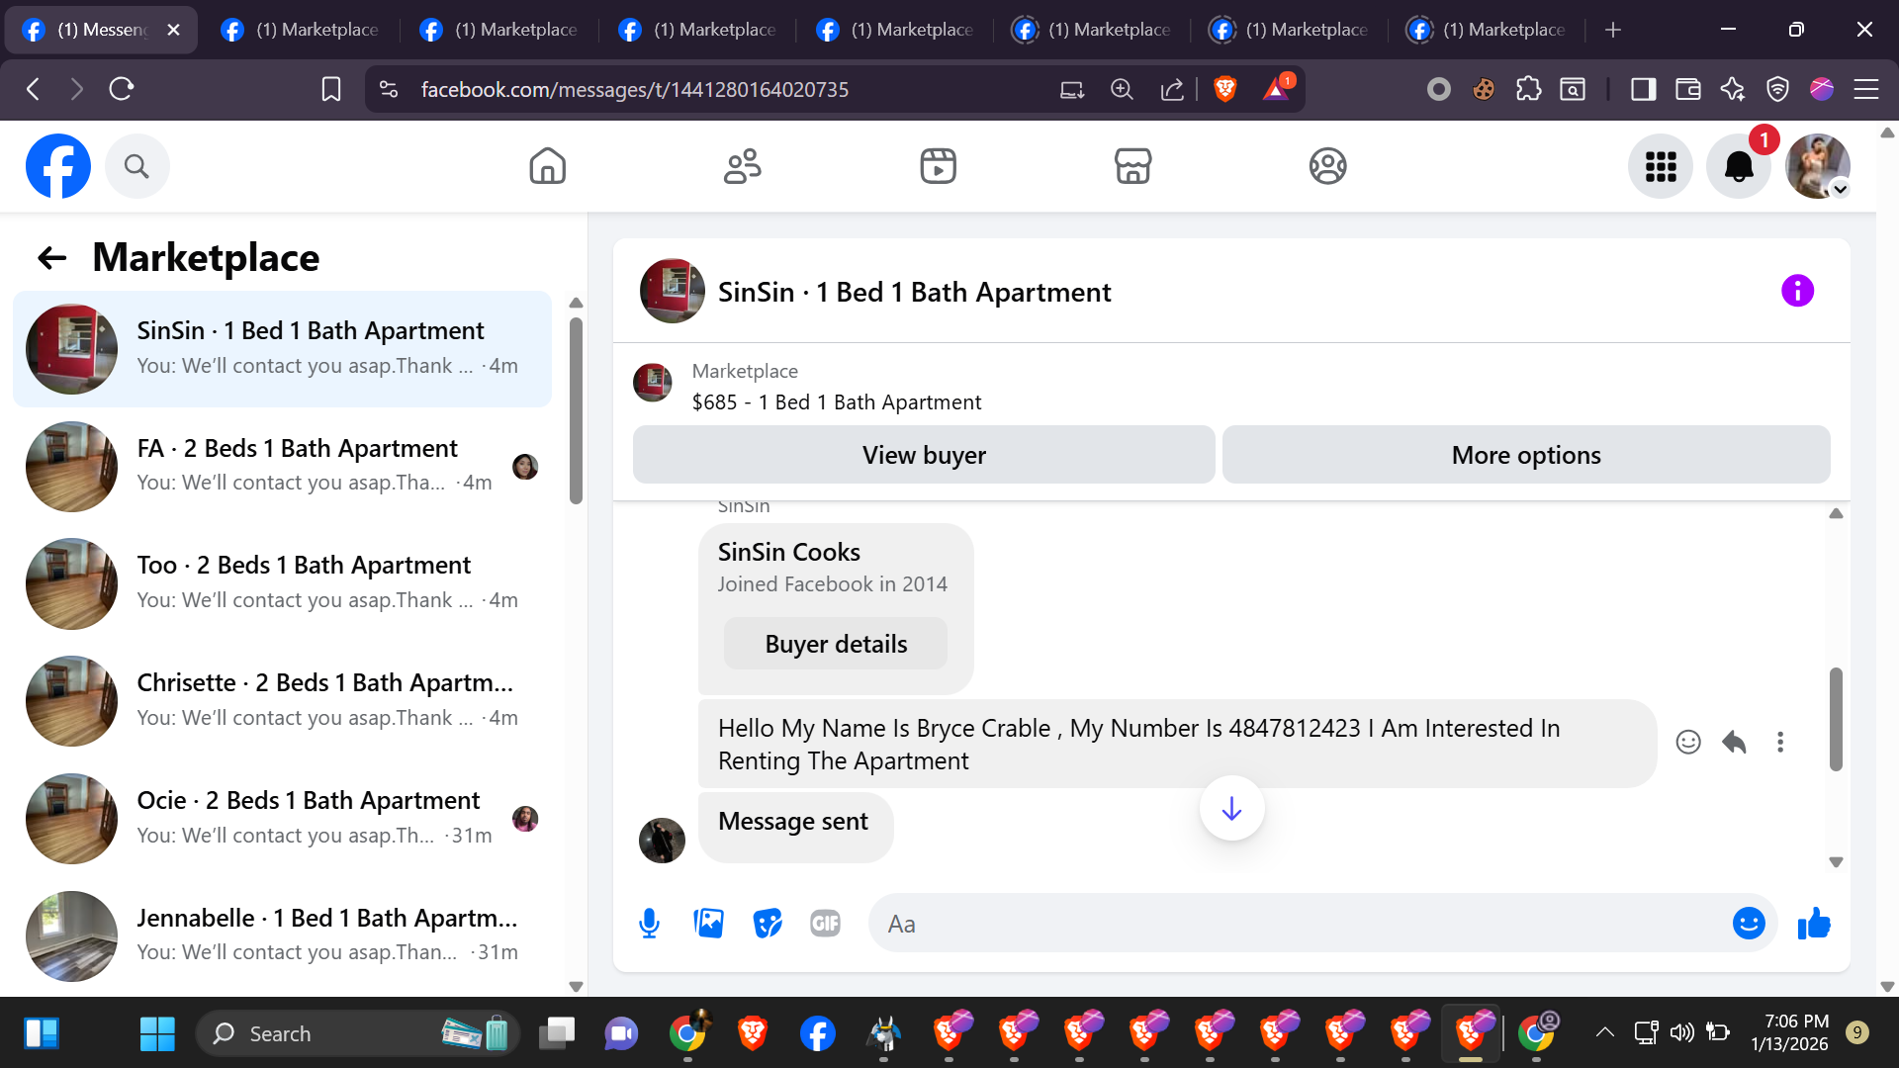The height and width of the screenshot is (1068, 1899).
Task: Reply to the Bryce Crable message
Action: (x=1734, y=743)
